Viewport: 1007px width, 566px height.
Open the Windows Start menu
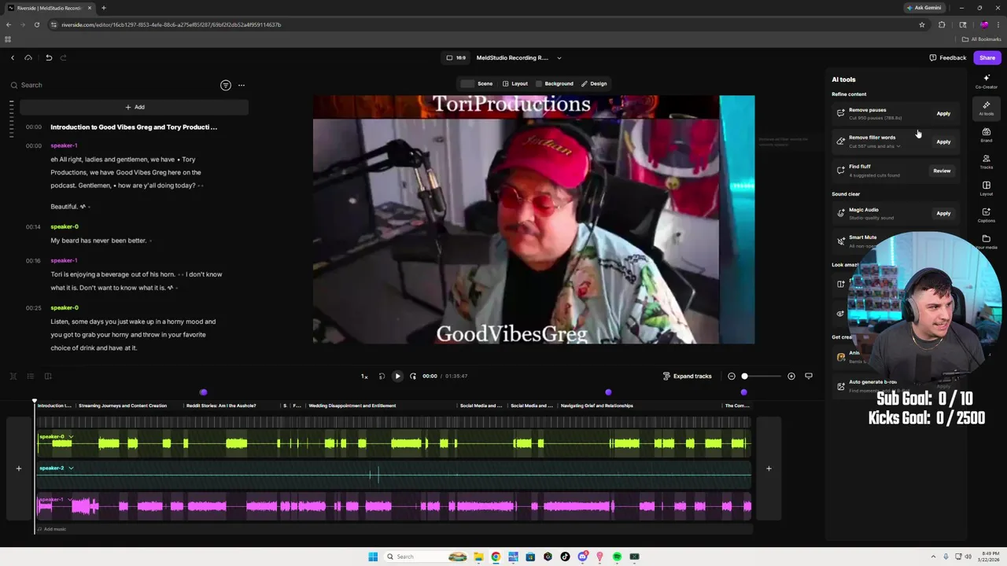(x=373, y=557)
